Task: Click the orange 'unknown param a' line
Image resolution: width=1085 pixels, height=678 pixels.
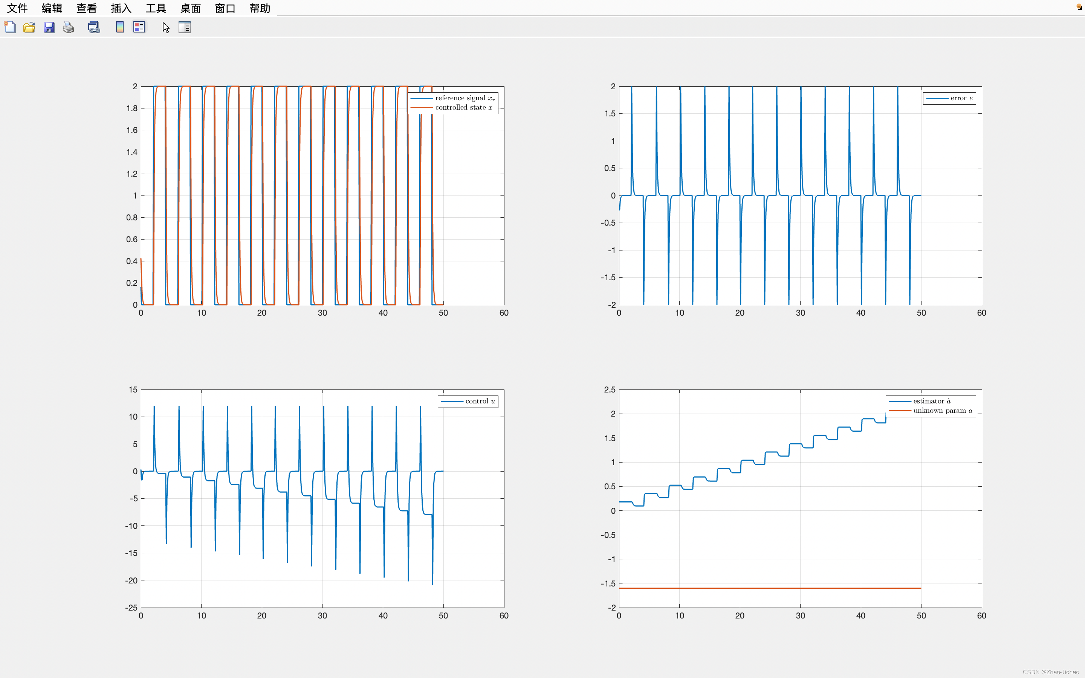Action: pyautogui.click(x=762, y=588)
